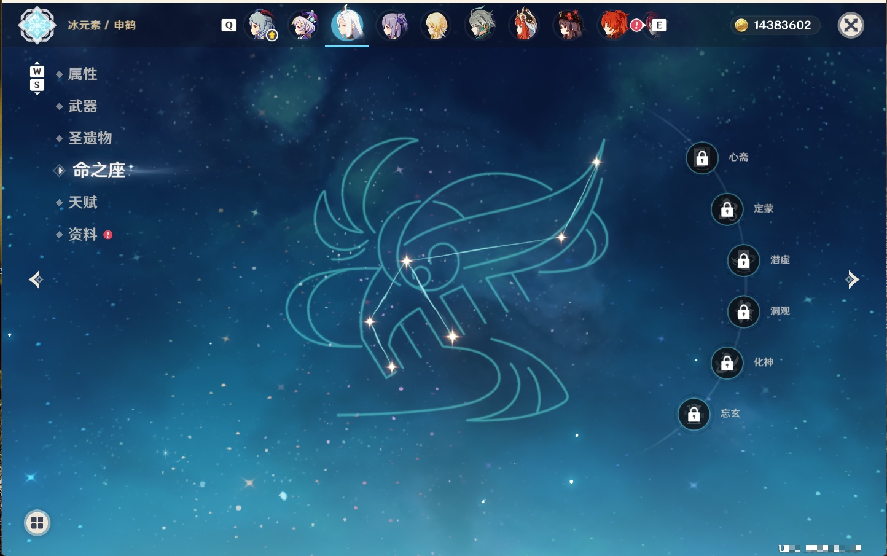Go to the previous character with the left arrow

[36, 280]
